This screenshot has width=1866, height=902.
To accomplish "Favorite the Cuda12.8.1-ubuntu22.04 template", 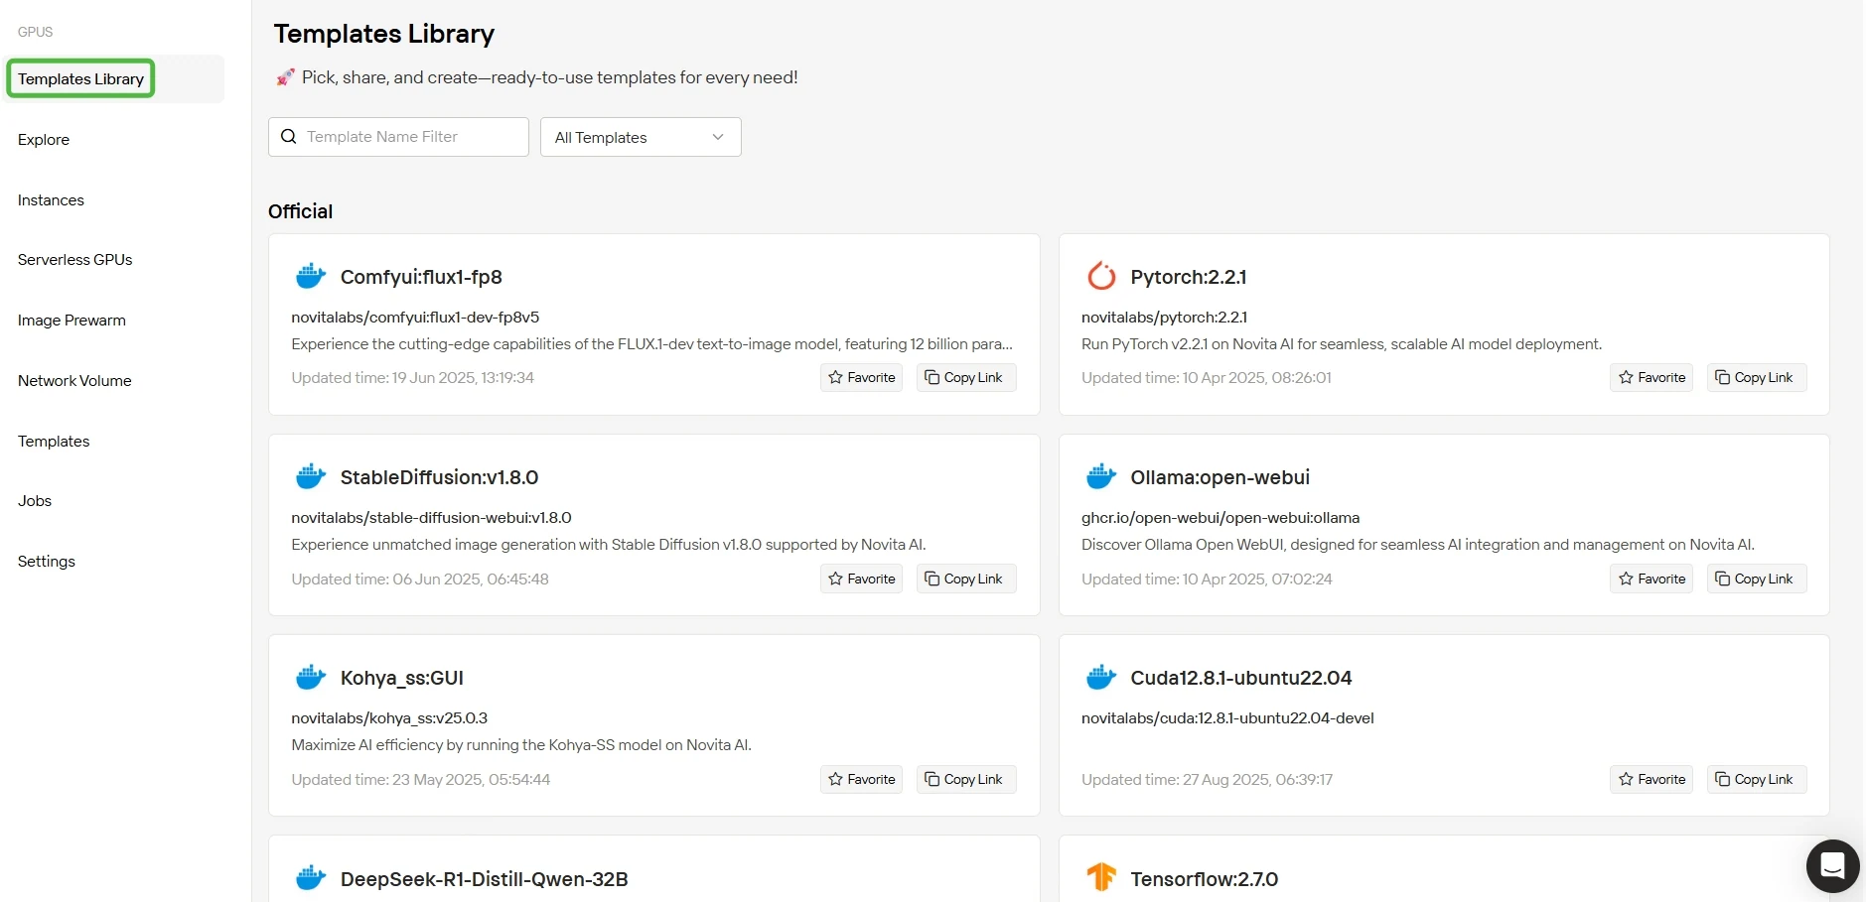I will [1651, 779].
